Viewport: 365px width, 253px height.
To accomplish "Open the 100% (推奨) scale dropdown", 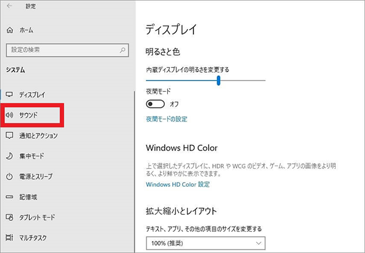I will tap(206, 243).
